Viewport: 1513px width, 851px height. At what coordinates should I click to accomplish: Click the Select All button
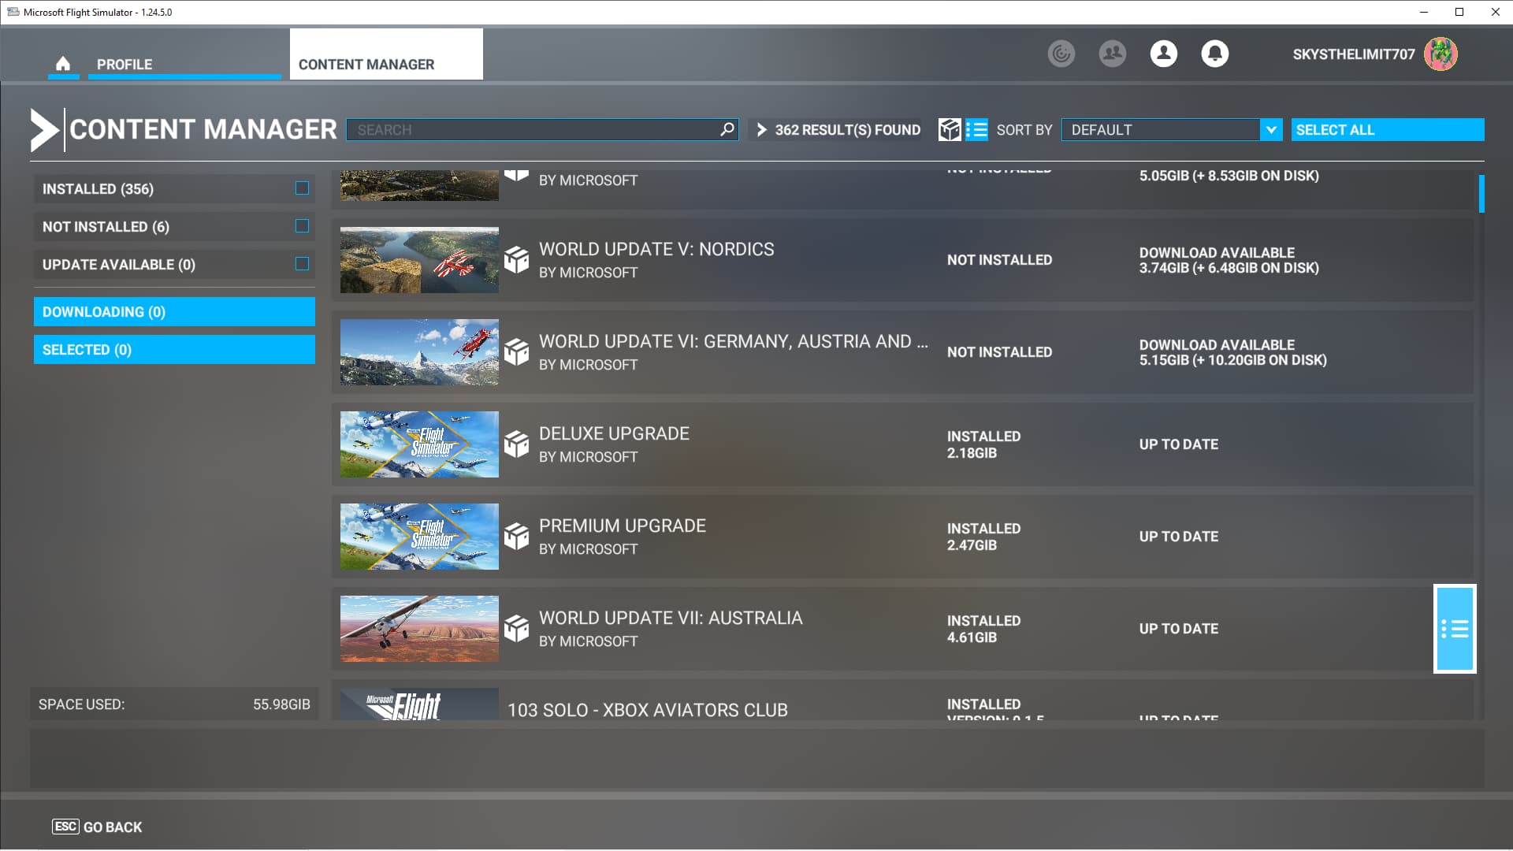click(1388, 129)
